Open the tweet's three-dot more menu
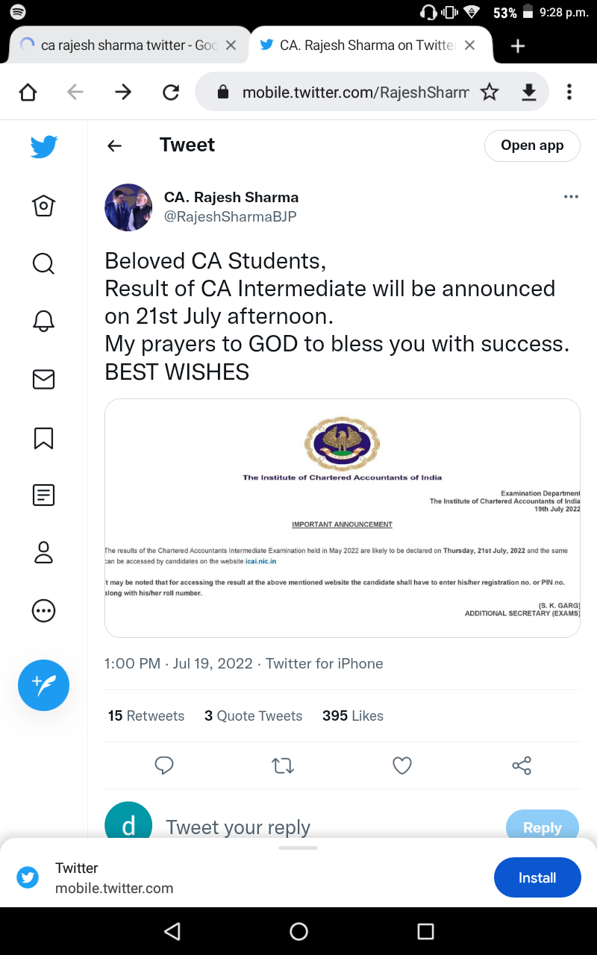Viewport: 597px width, 955px height. click(571, 197)
